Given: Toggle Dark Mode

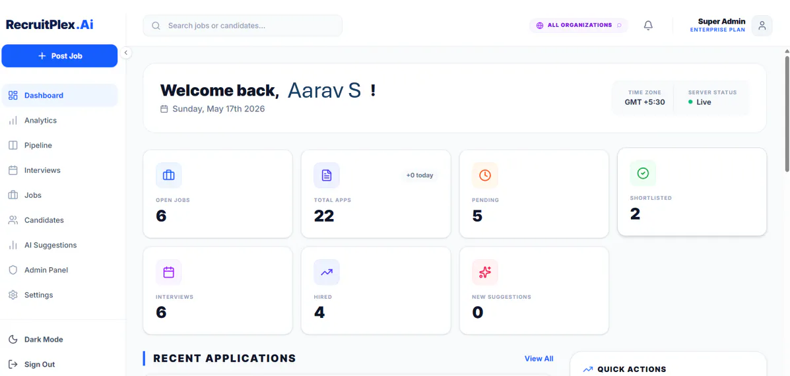Looking at the screenshot, I should 59,339.
